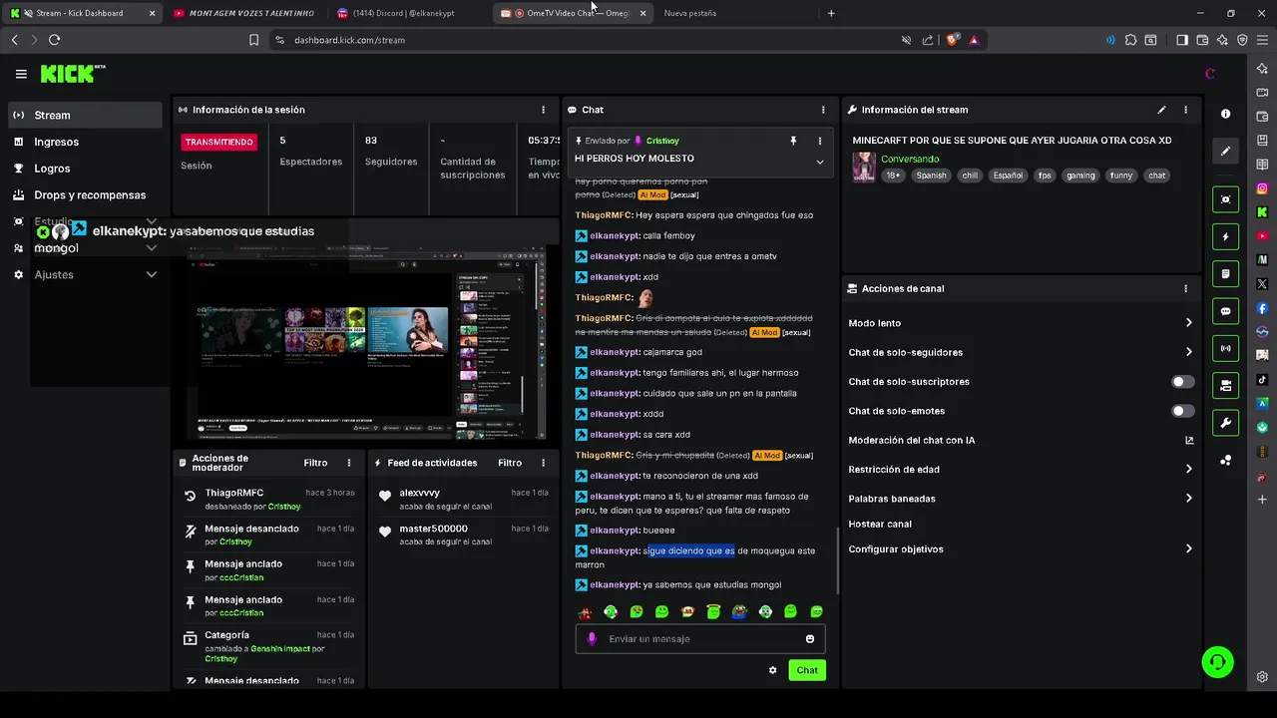
Task: Open three-dot menu of Información del stream
Action: tap(1185, 110)
